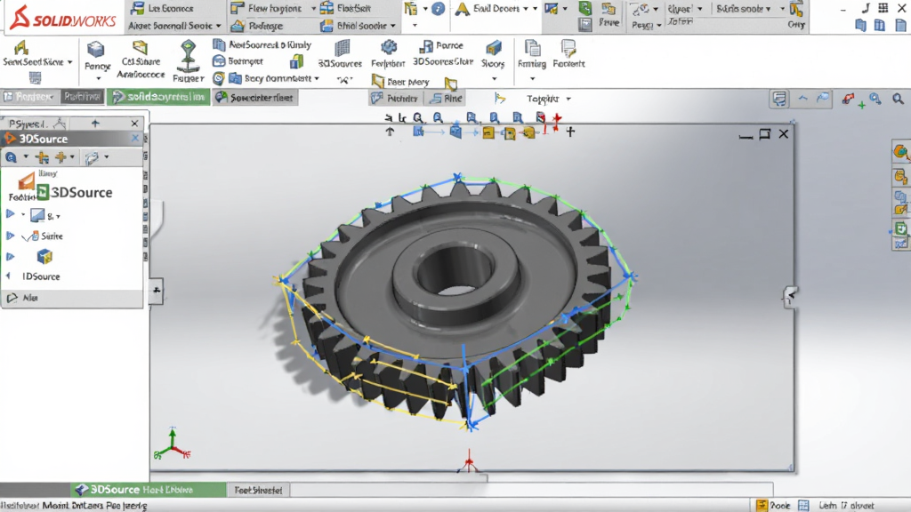
Task: Open the 'Sdriis soolr' dropdown
Action: (x=768, y=9)
